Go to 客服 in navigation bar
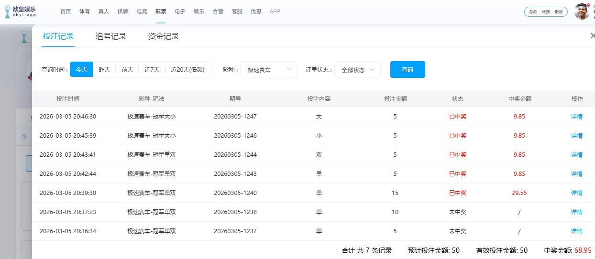 click(237, 11)
